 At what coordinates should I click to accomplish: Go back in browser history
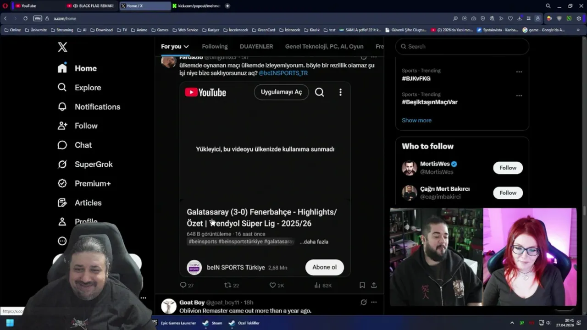click(x=6, y=18)
